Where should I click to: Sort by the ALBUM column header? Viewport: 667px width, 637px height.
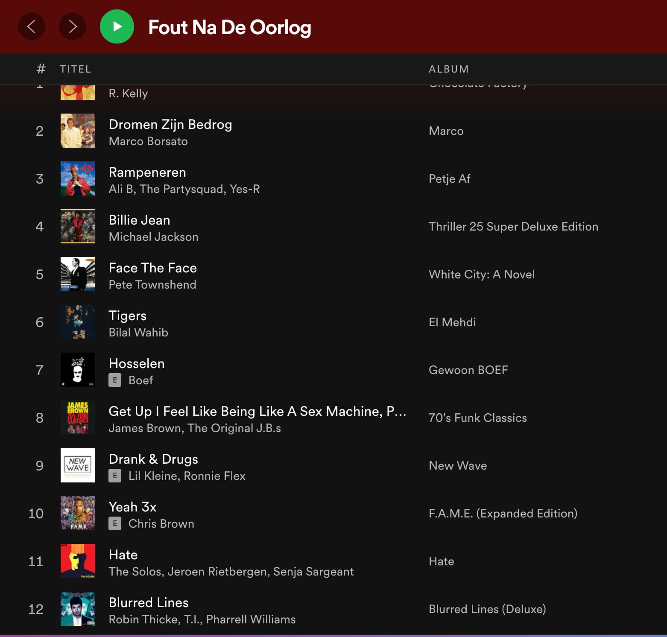pos(449,69)
